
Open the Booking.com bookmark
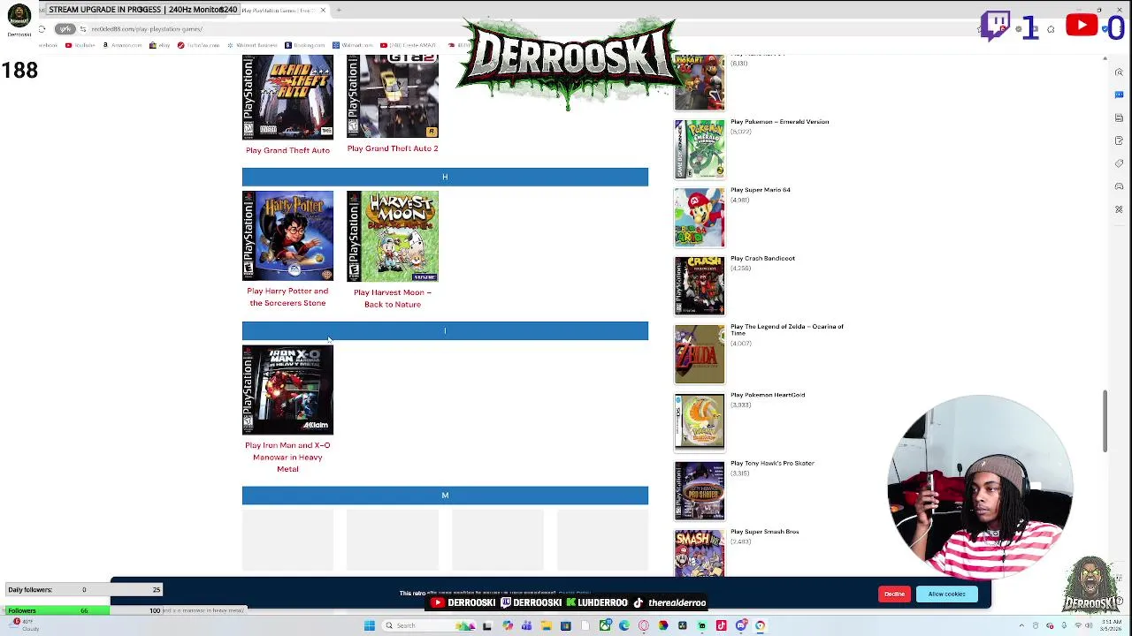click(305, 45)
